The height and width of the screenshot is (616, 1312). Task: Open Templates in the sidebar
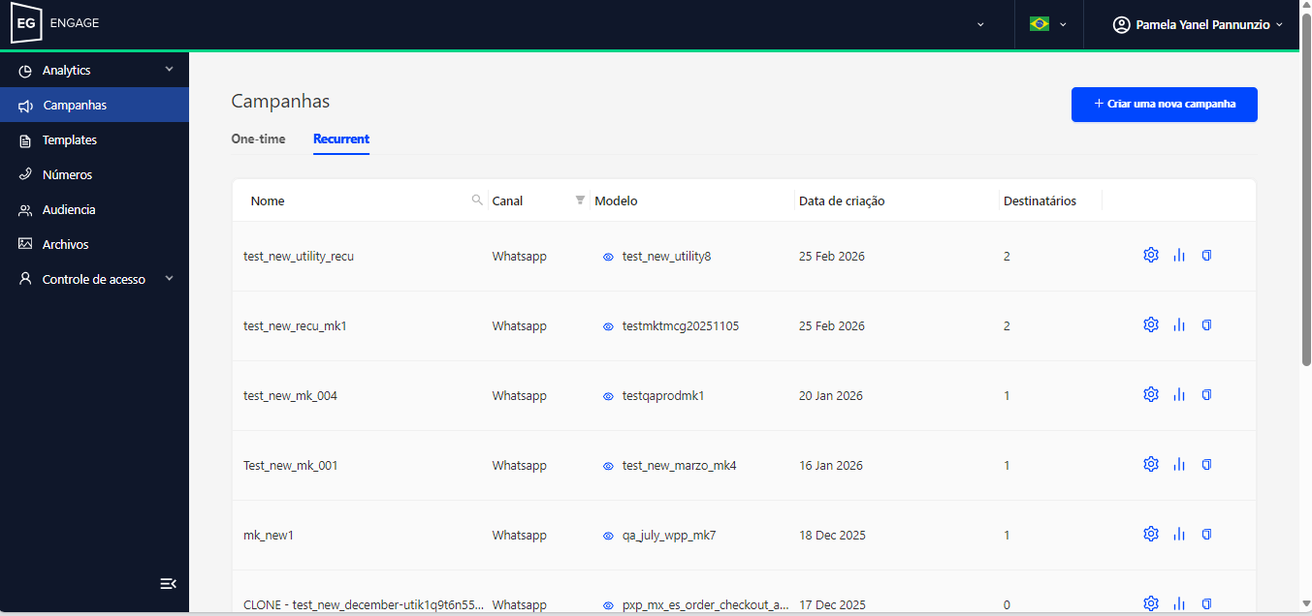pos(70,140)
